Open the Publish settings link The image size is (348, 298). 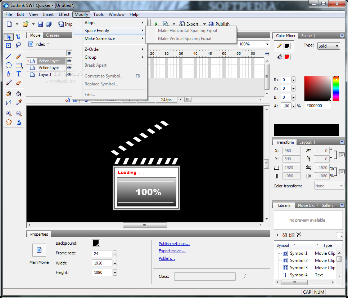(174, 244)
